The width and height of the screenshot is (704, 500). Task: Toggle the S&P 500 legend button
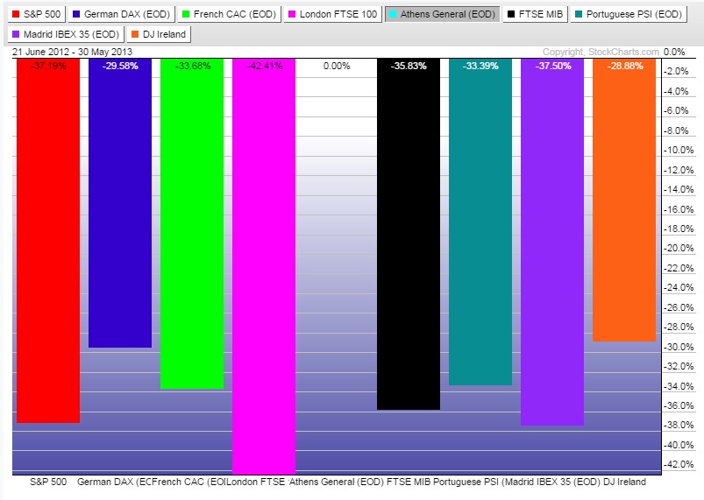(x=35, y=14)
